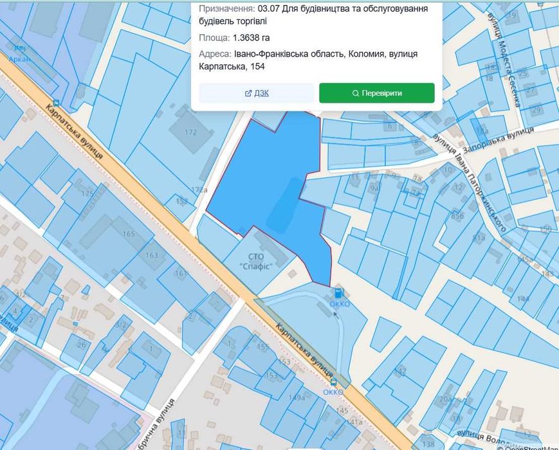This screenshot has height=450, width=559.
Task: Select the parcel labeled 152
Action: 181,208
